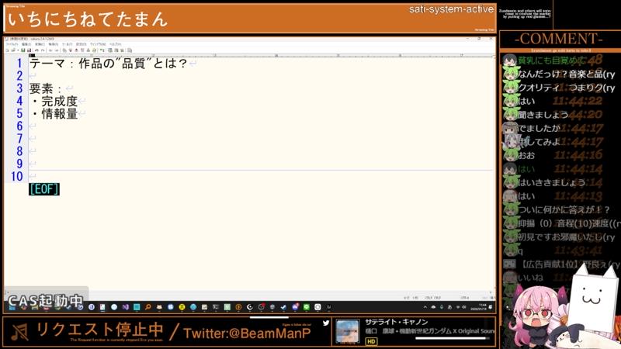The height and width of the screenshot is (349, 621).
Task: Click the comment ついに何かに答えが！？
Action: 564,209
